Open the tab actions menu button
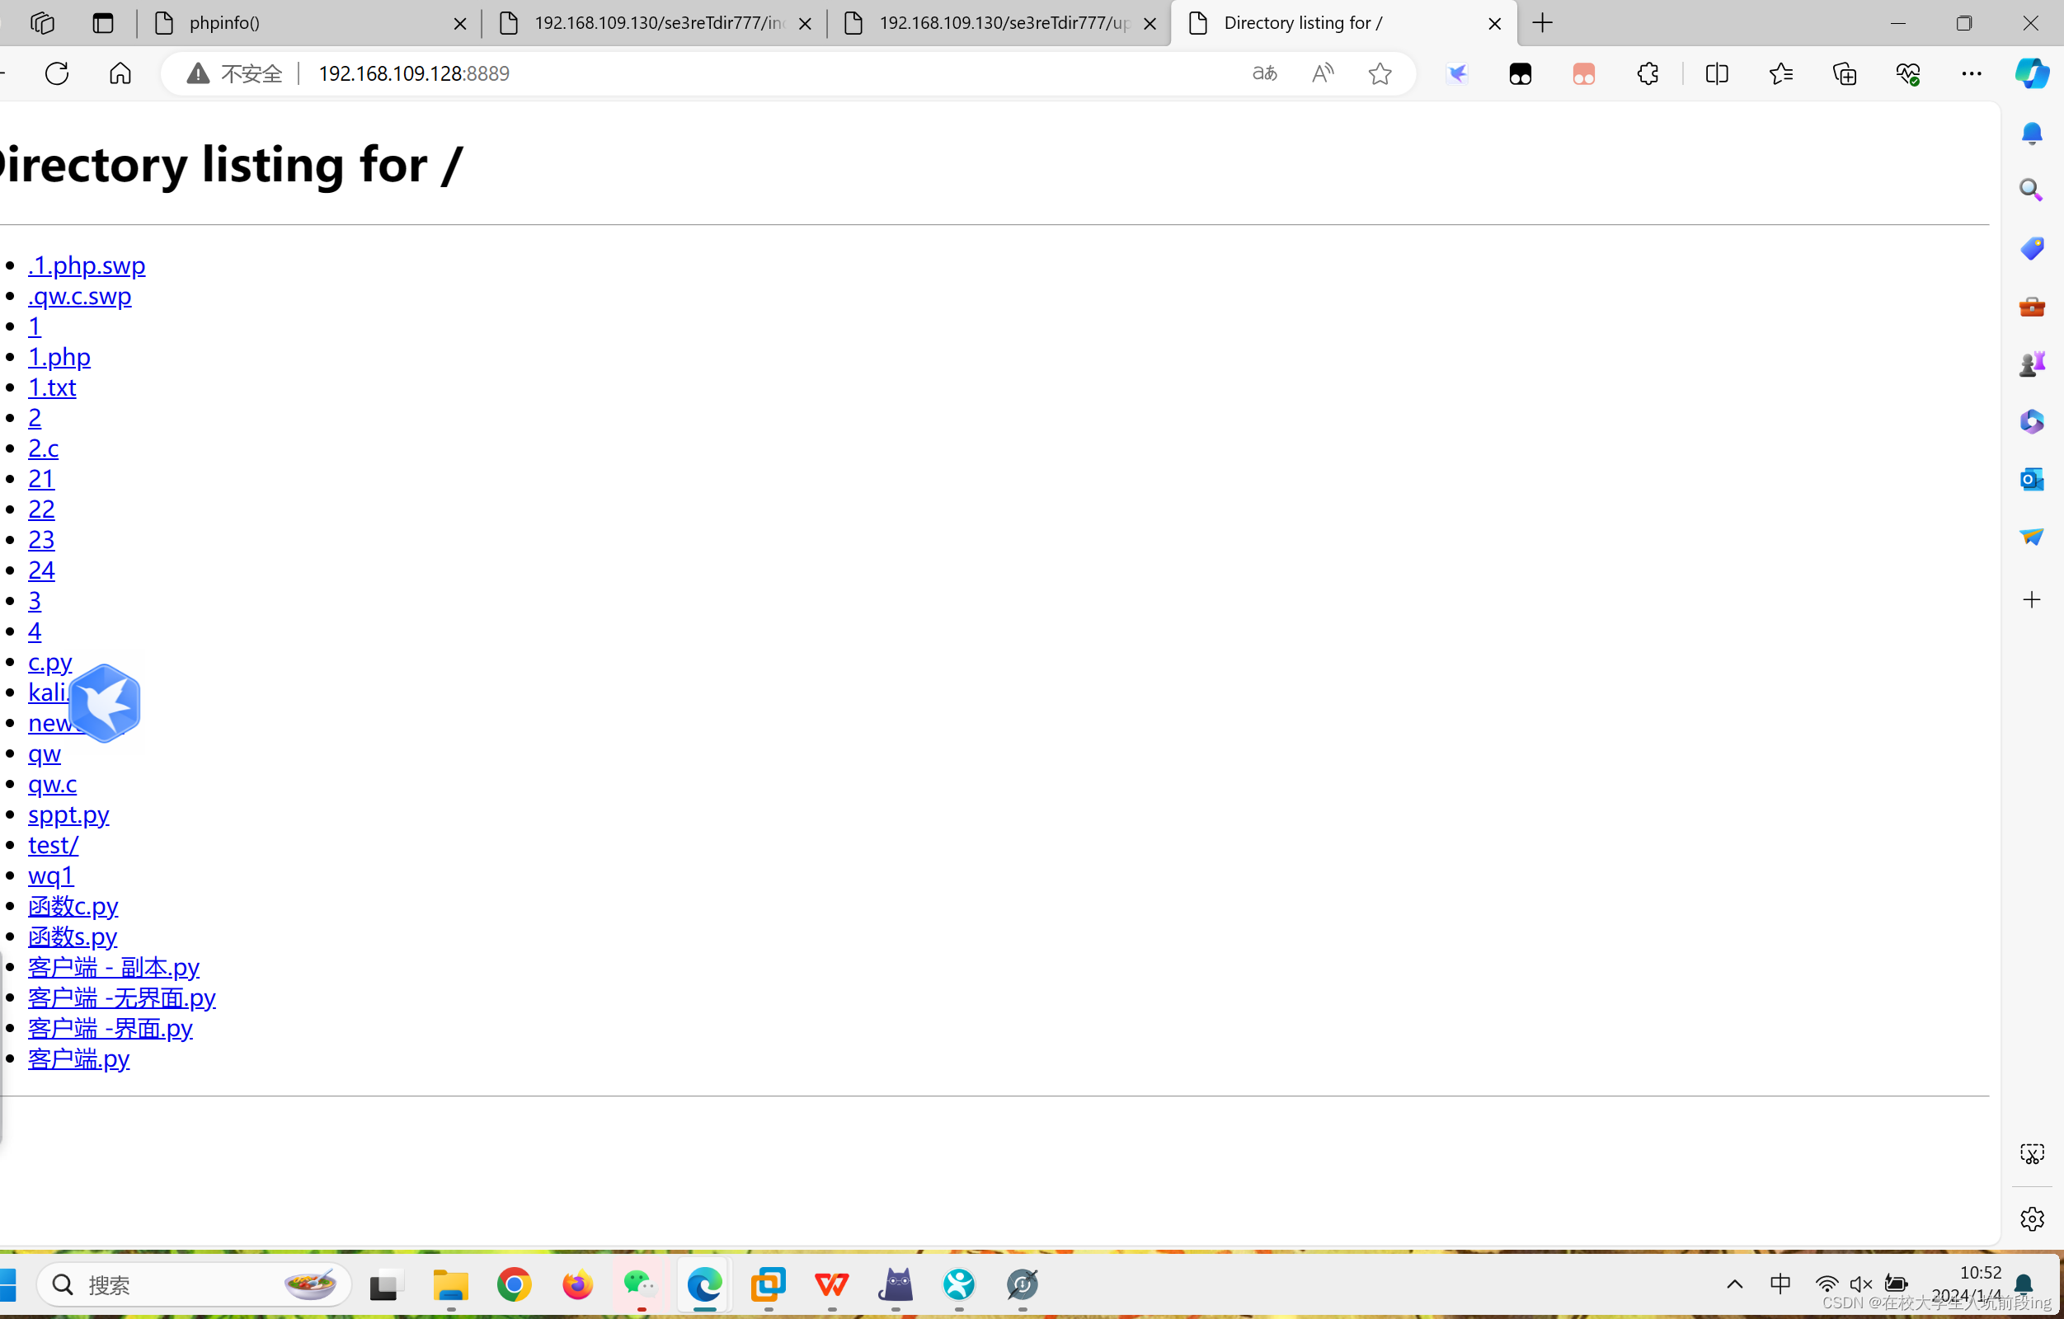 [41, 23]
